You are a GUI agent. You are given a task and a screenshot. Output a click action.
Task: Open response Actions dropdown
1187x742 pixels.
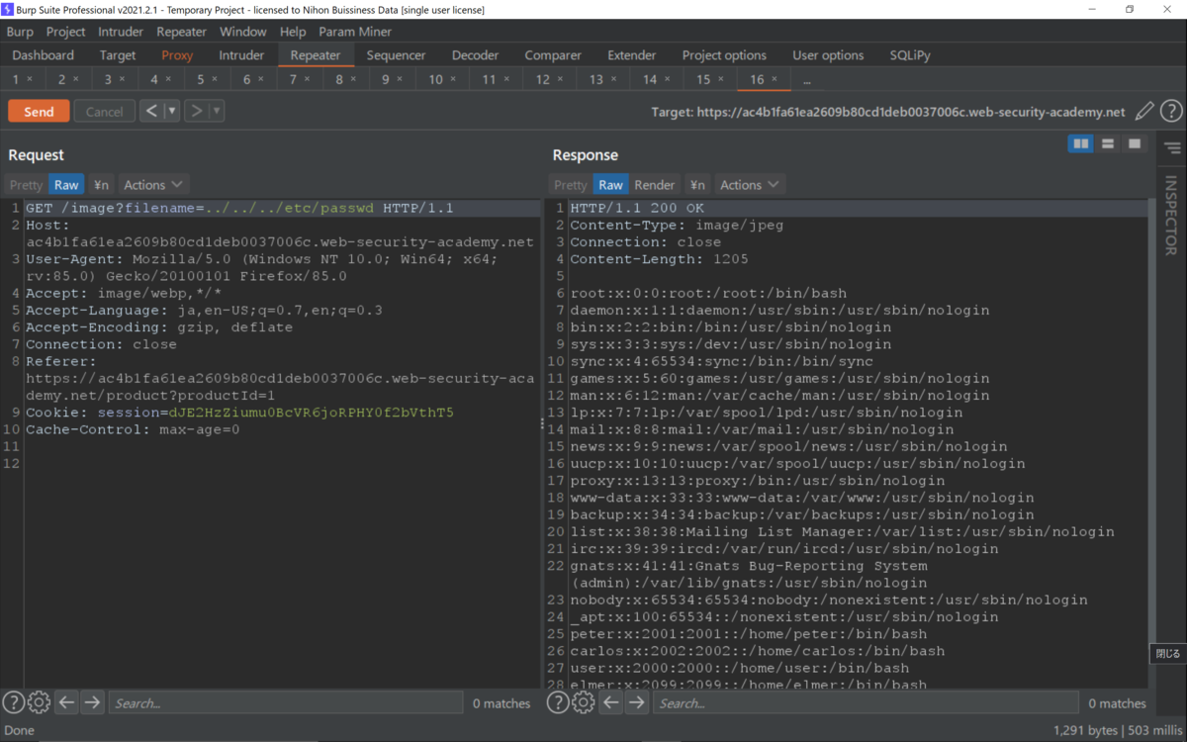(x=749, y=185)
